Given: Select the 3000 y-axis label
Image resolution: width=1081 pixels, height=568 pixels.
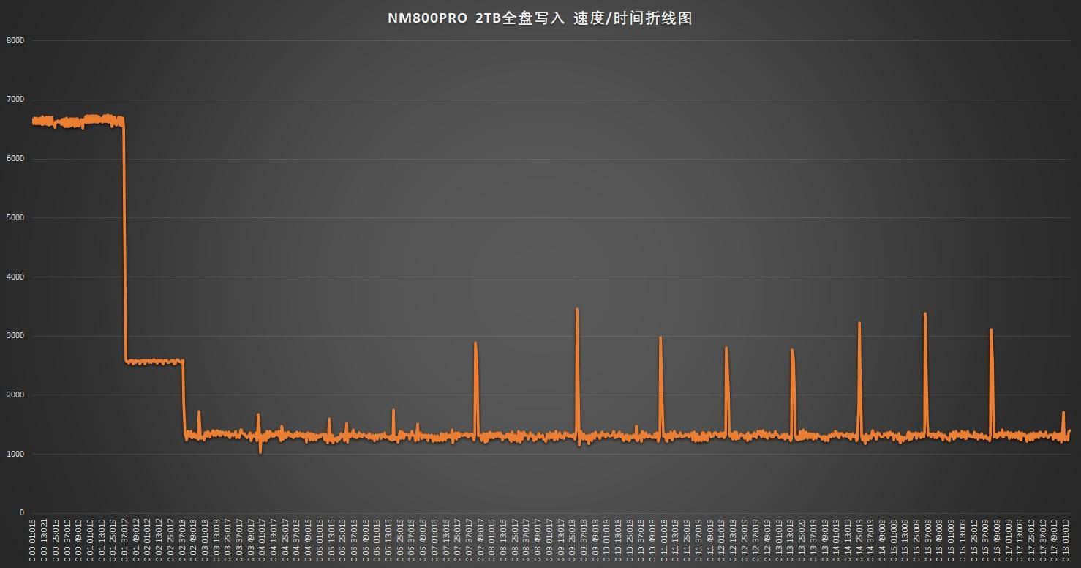Looking at the screenshot, I should [15, 336].
